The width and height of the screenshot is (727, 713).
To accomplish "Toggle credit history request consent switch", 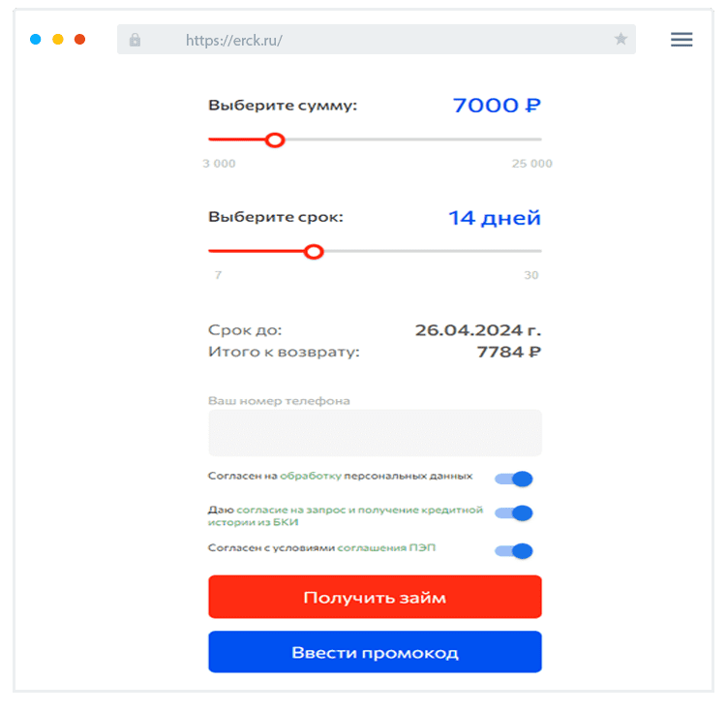I will pos(514,513).
